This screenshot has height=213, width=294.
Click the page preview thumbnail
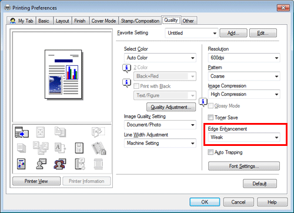tap(64, 75)
